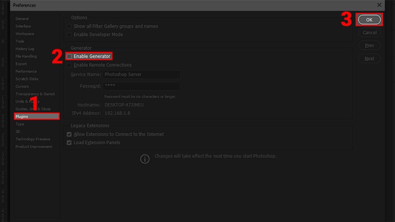This screenshot has height=222, width=395.
Task: Uncheck Allow Extensions to Connect to the Internet
Action: coord(69,134)
